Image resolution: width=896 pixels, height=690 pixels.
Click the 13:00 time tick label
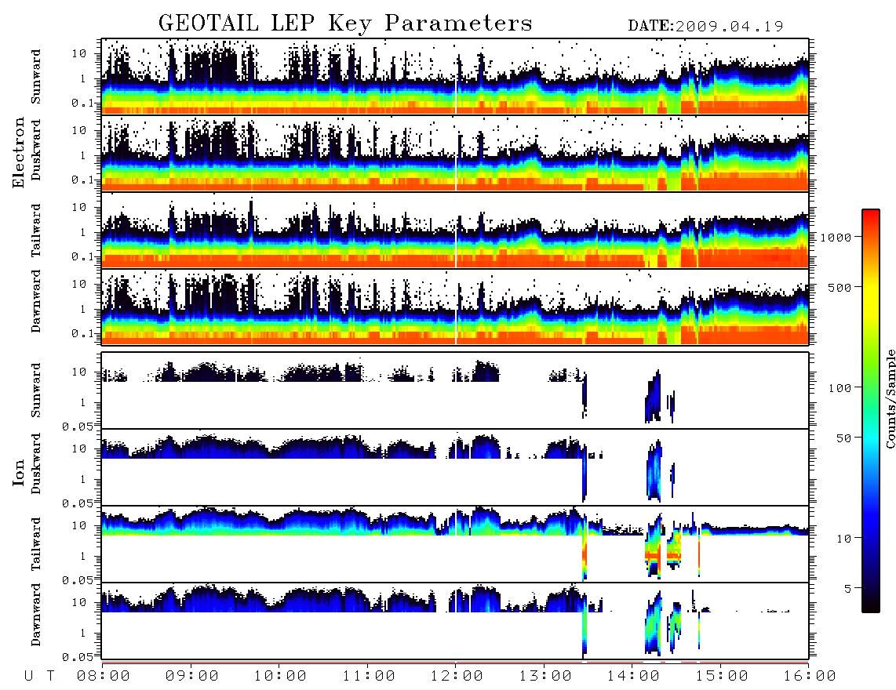[x=545, y=677]
